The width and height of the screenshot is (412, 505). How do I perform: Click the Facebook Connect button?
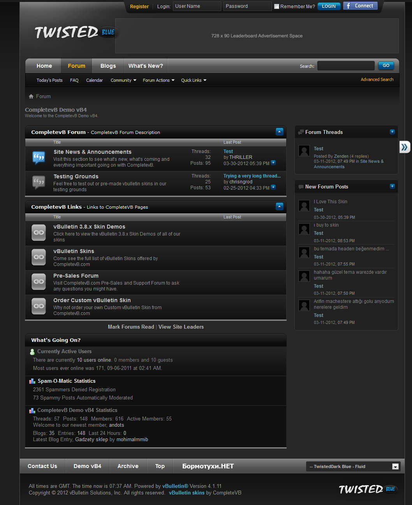pyautogui.click(x=361, y=6)
